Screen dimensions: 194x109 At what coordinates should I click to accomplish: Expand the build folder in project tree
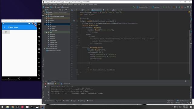tap(47, 18)
